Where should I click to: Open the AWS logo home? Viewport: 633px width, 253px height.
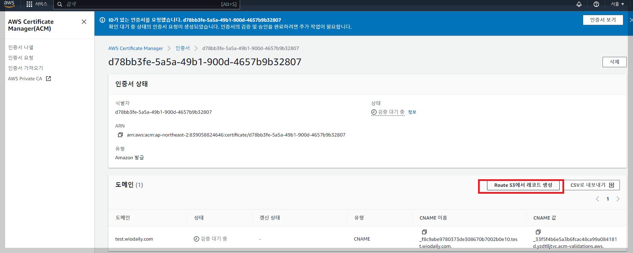pyautogui.click(x=9, y=4)
